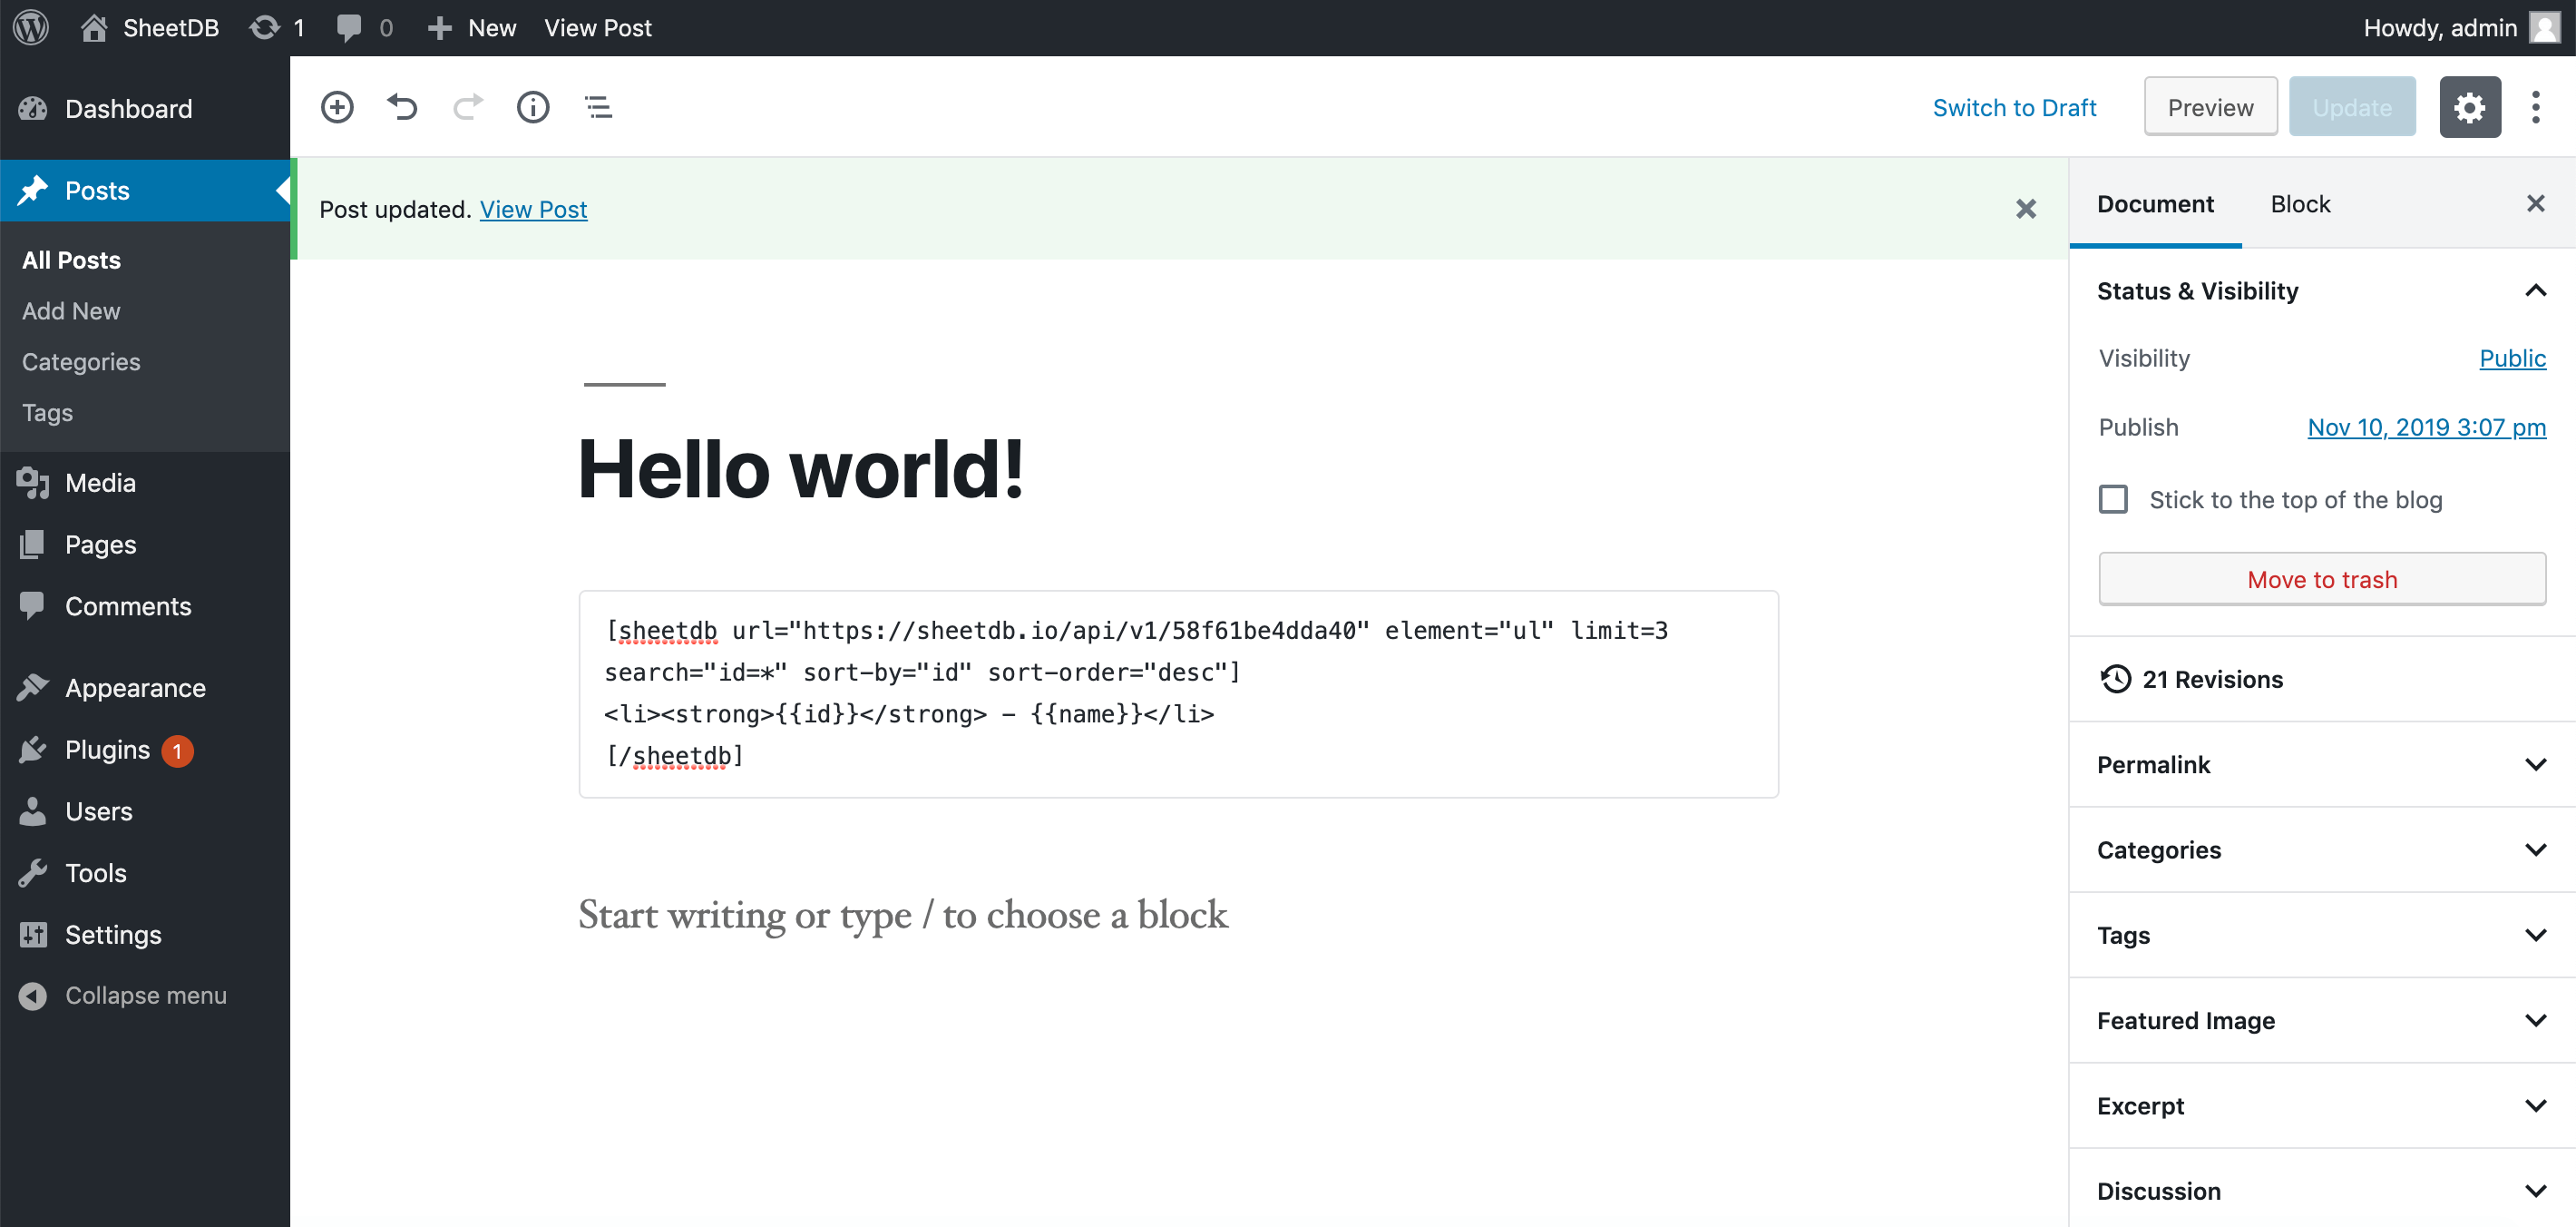Toggle the Document tab in sidebar
The height and width of the screenshot is (1227, 2576).
[x=2155, y=204]
